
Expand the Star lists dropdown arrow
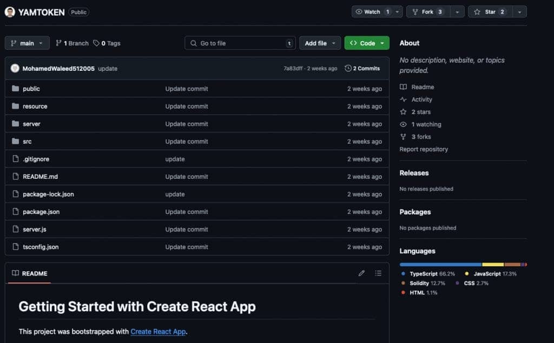[519, 12]
